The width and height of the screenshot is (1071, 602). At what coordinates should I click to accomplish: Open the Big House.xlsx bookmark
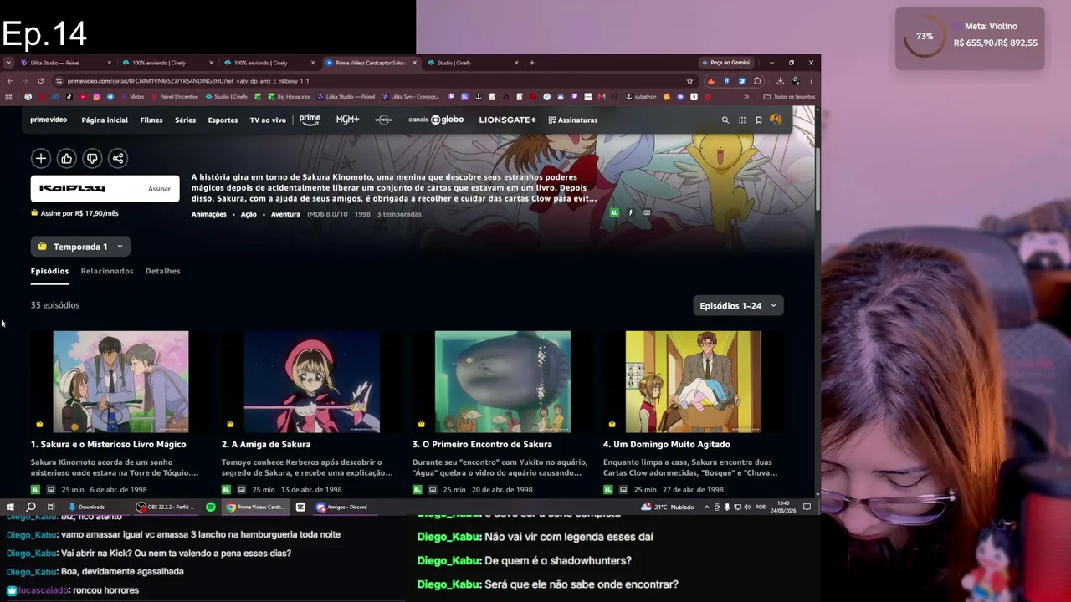[289, 97]
